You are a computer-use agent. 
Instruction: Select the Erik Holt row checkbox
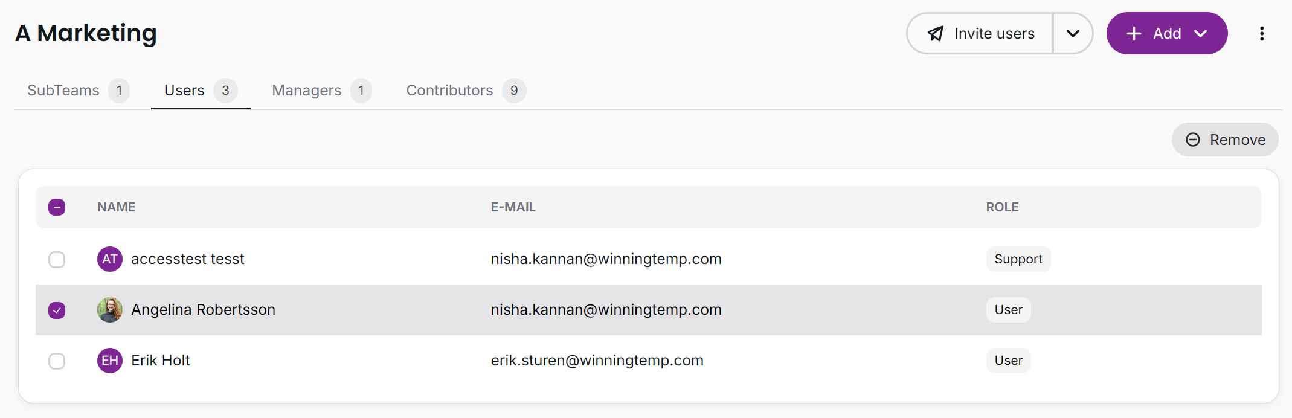[57, 361]
